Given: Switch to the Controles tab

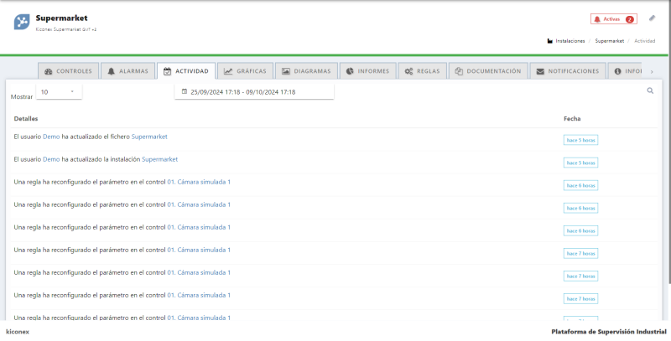Looking at the screenshot, I should tap(69, 71).
